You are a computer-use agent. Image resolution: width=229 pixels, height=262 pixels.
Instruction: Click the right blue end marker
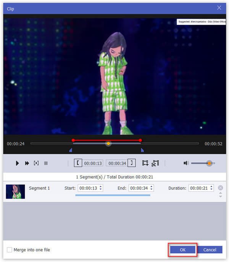[142, 150]
